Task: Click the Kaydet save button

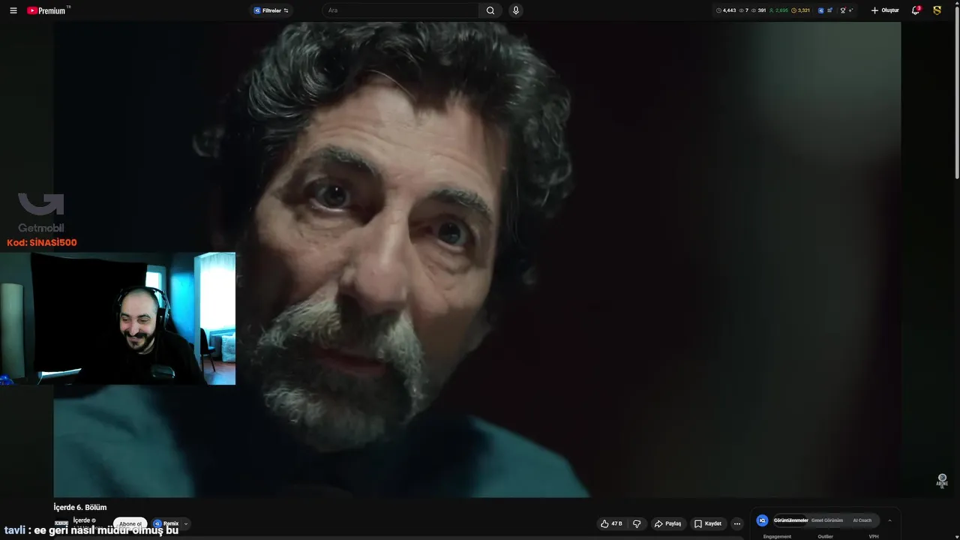Action: 708,523
